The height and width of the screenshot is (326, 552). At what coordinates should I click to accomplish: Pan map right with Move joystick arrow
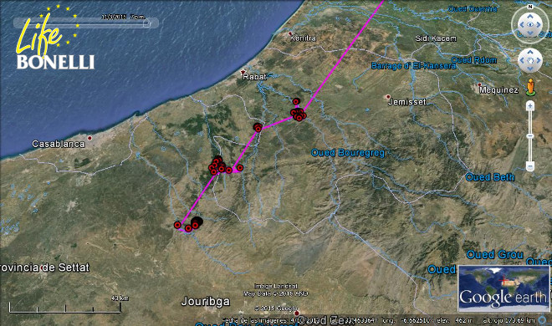(539, 60)
